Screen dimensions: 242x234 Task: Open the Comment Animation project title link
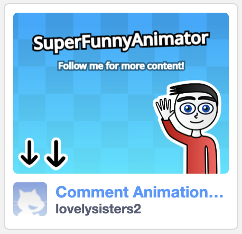point(139,192)
